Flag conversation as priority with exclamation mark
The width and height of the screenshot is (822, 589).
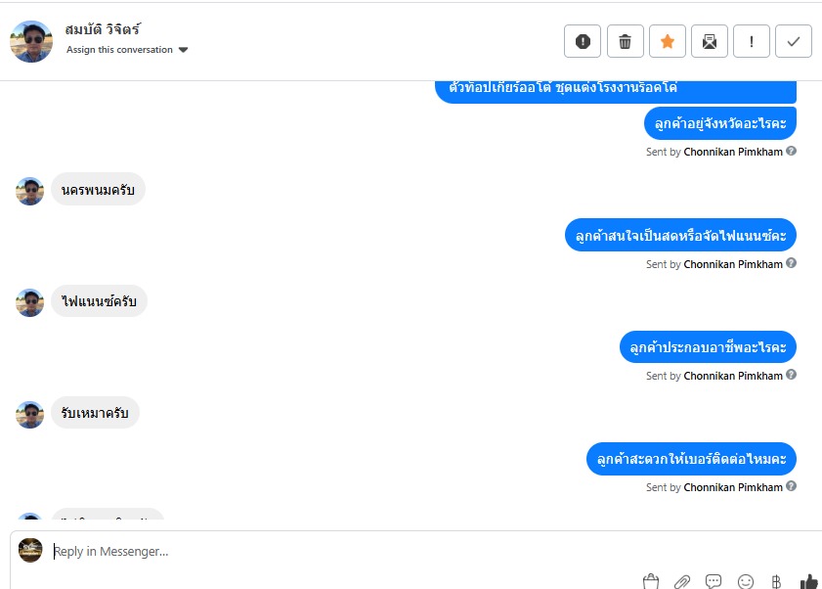click(752, 41)
